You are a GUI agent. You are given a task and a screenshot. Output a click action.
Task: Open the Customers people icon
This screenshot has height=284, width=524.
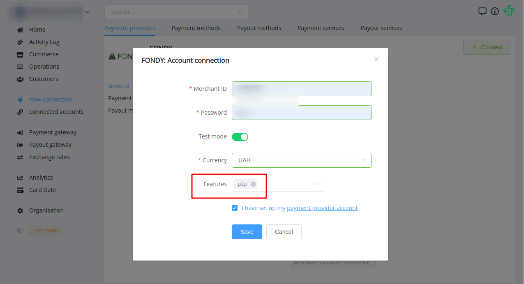click(x=20, y=79)
